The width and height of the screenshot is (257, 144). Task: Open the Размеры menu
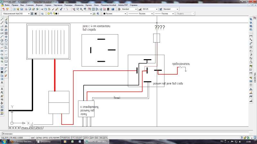(68, 5)
